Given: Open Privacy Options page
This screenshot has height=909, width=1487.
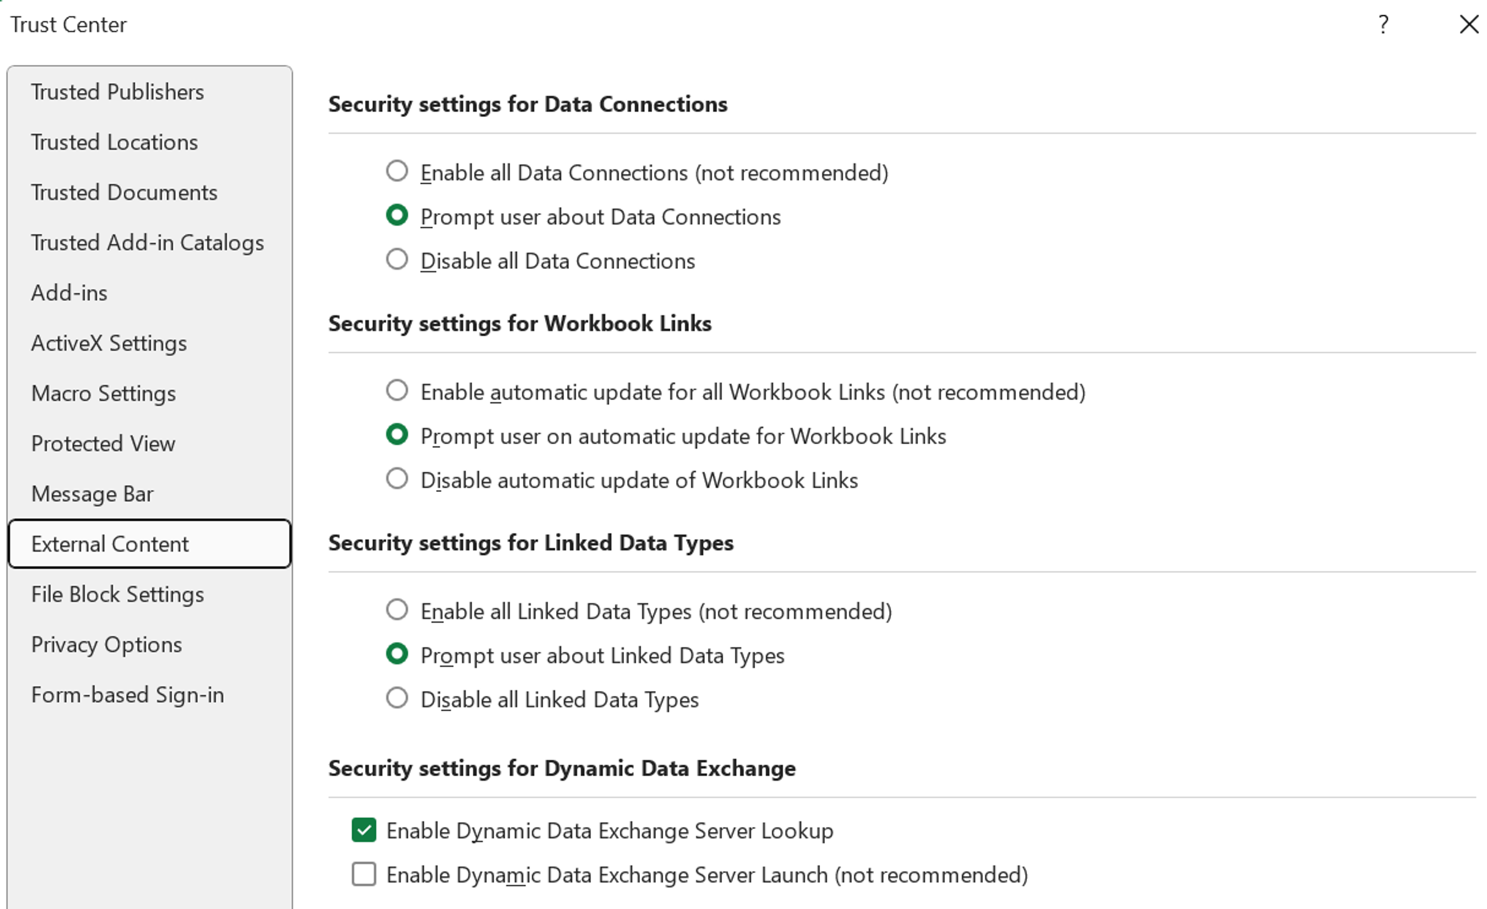Looking at the screenshot, I should 107,644.
